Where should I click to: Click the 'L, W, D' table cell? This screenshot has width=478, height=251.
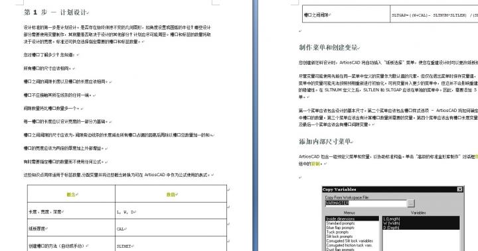coord(171,211)
